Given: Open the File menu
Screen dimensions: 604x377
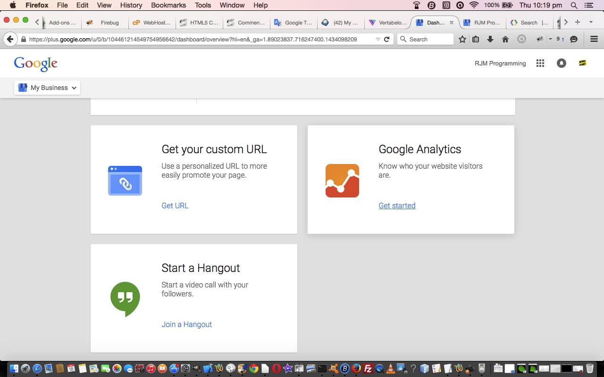Looking at the screenshot, I should [62, 5].
